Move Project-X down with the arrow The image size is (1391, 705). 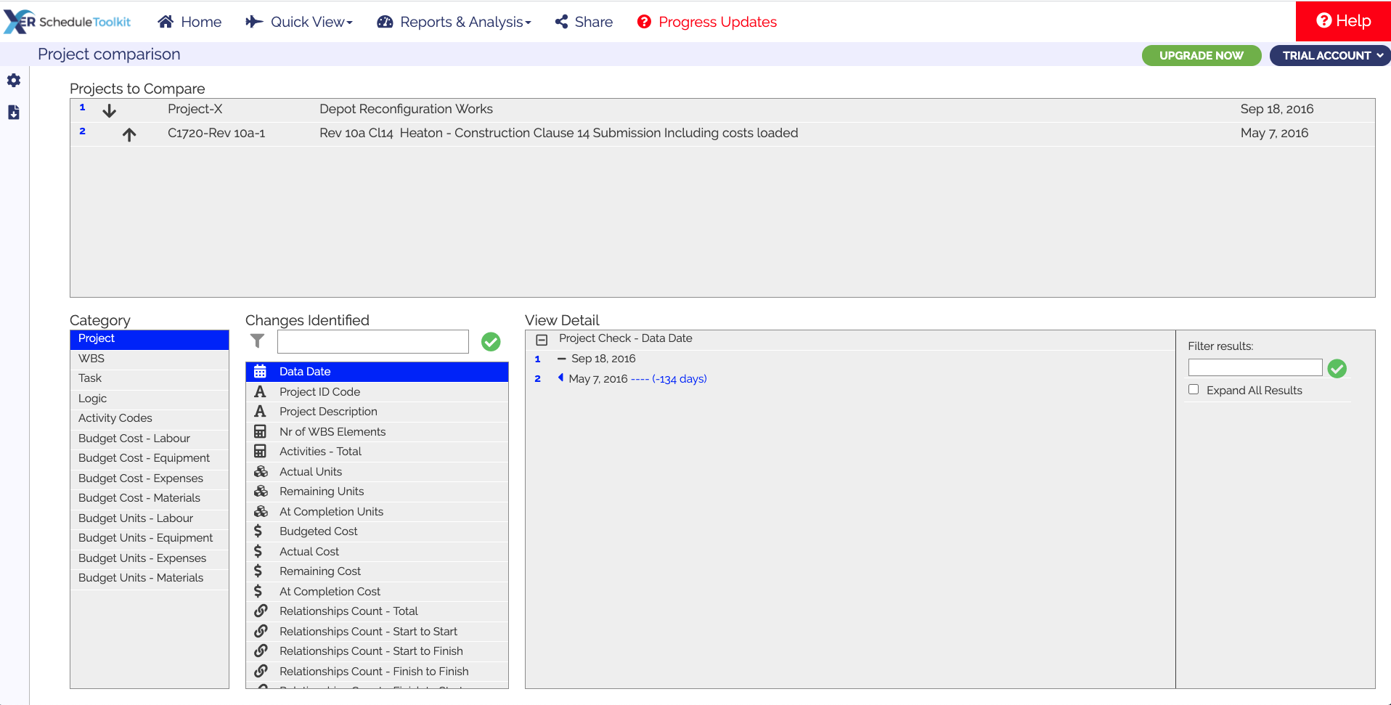pyautogui.click(x=110, y=111)
